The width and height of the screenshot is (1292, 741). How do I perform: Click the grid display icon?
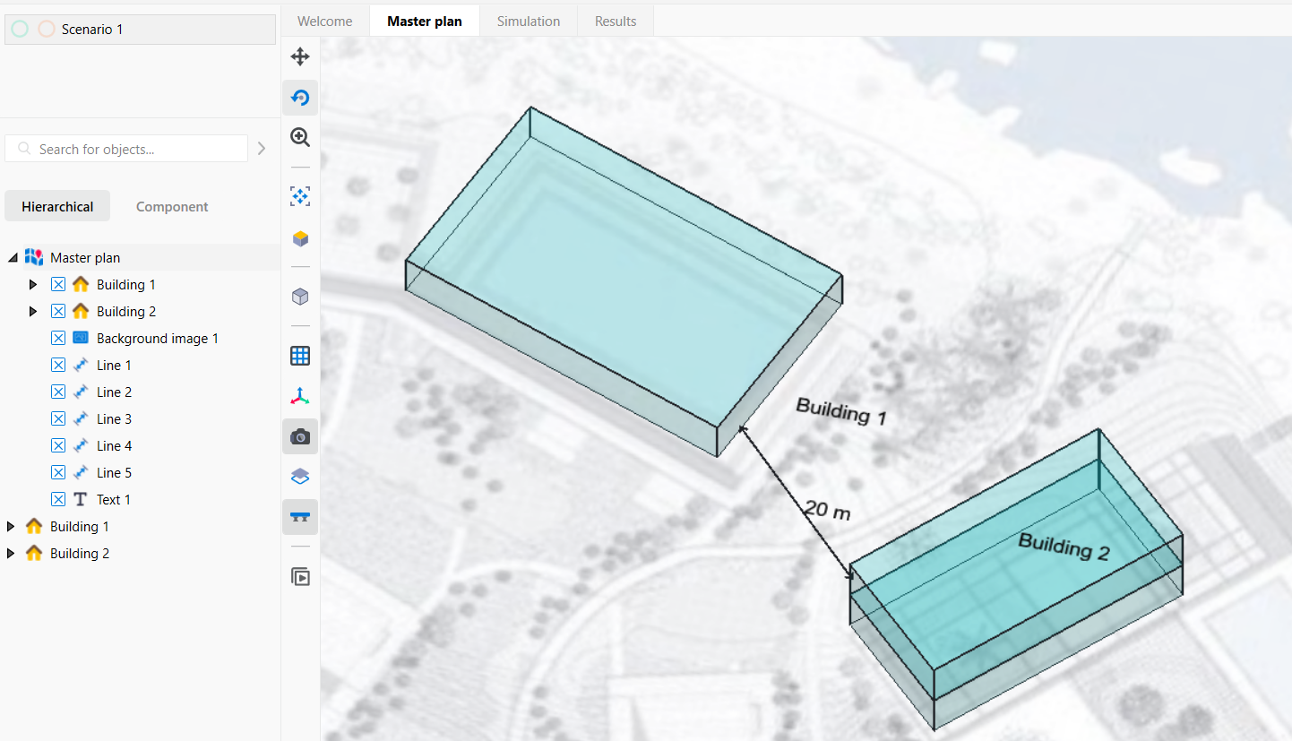pos(300,356)
